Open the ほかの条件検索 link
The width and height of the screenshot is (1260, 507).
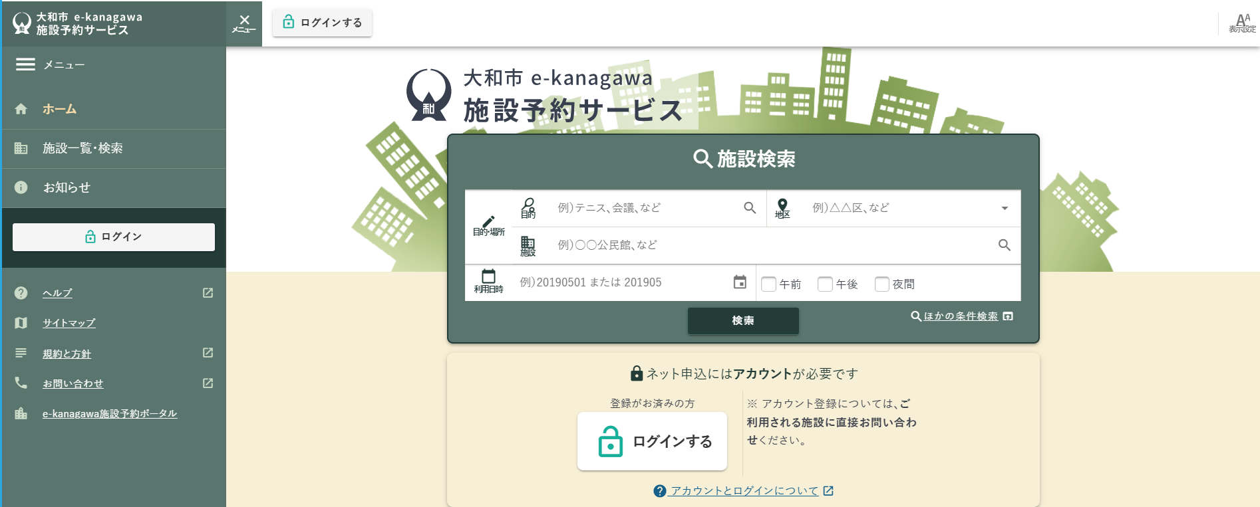point(962,316)
